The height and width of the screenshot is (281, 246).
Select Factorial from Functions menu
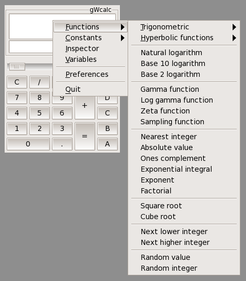pyautogui.click(x=184, y=191)
